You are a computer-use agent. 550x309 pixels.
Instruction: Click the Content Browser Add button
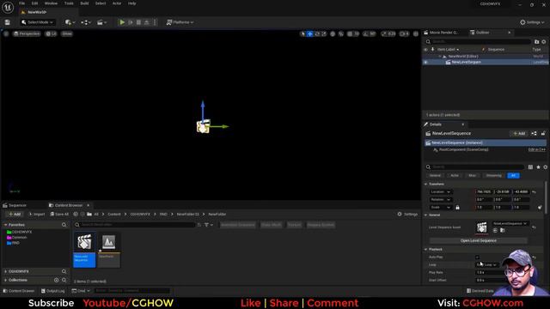tap(15, 214)
